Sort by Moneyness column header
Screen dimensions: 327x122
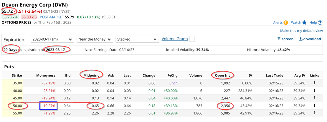coord(46,76)
